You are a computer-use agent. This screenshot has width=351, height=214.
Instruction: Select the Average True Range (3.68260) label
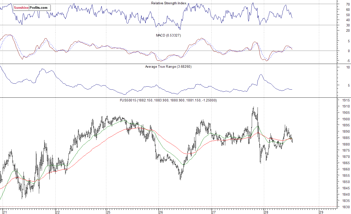coord(168,67)
